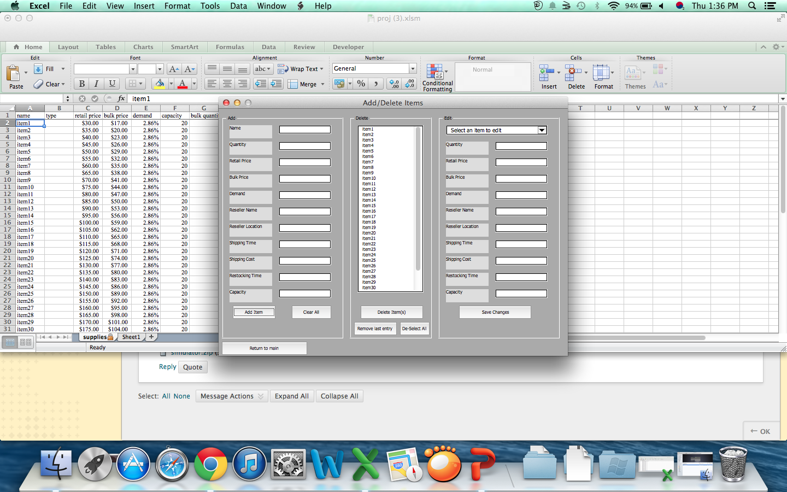Select the increase font size icon
This screenshot has height=492, width=787.
(x=174, y=70)
